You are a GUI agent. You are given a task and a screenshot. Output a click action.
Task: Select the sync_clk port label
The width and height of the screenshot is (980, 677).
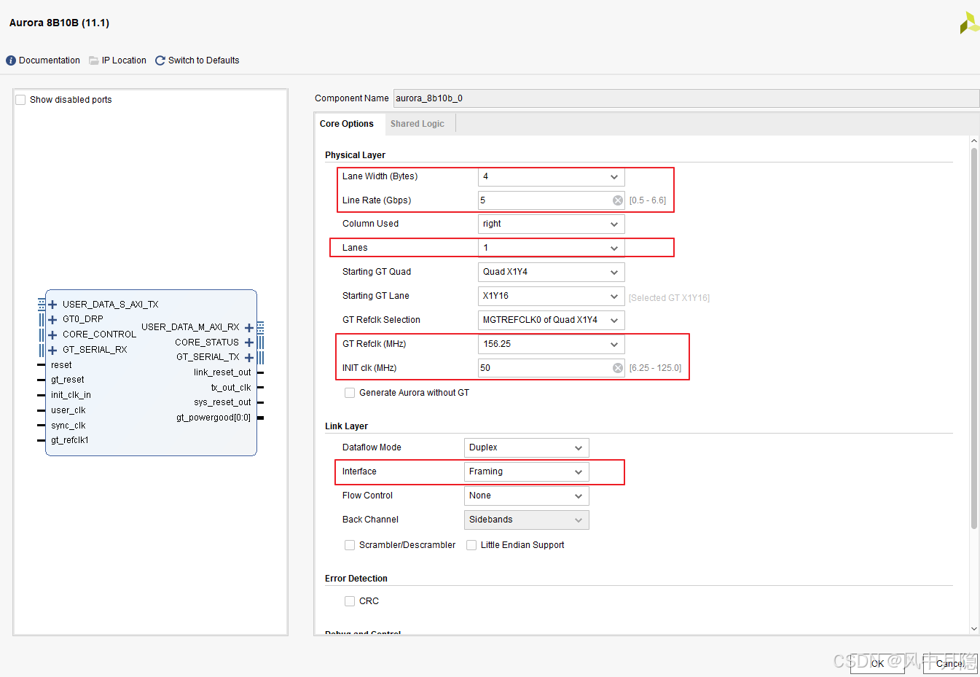pyautogui.click(x=68, y=426)
